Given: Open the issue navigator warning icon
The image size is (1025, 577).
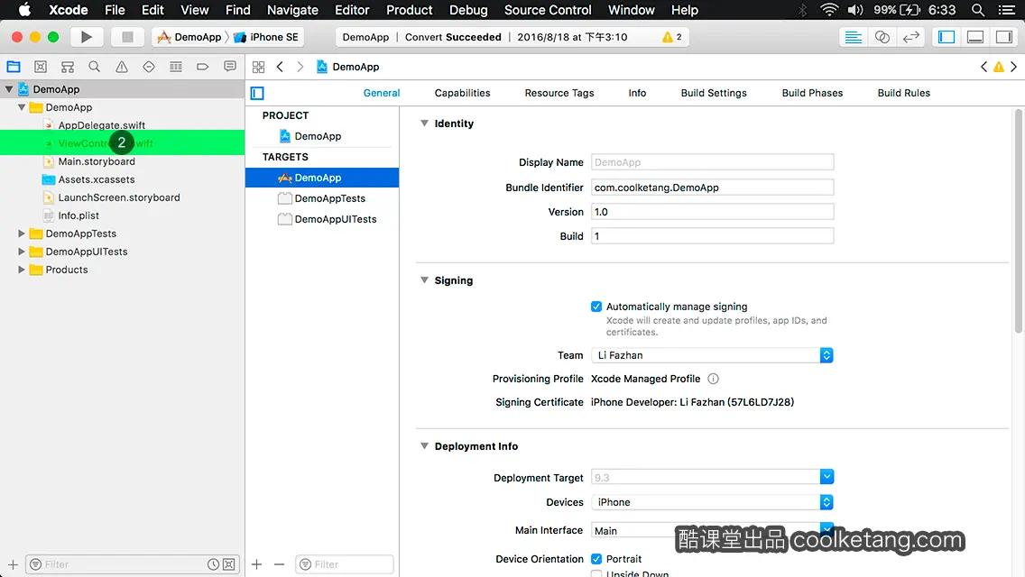Looking at the screenshot, I should [x=122, y=67].
